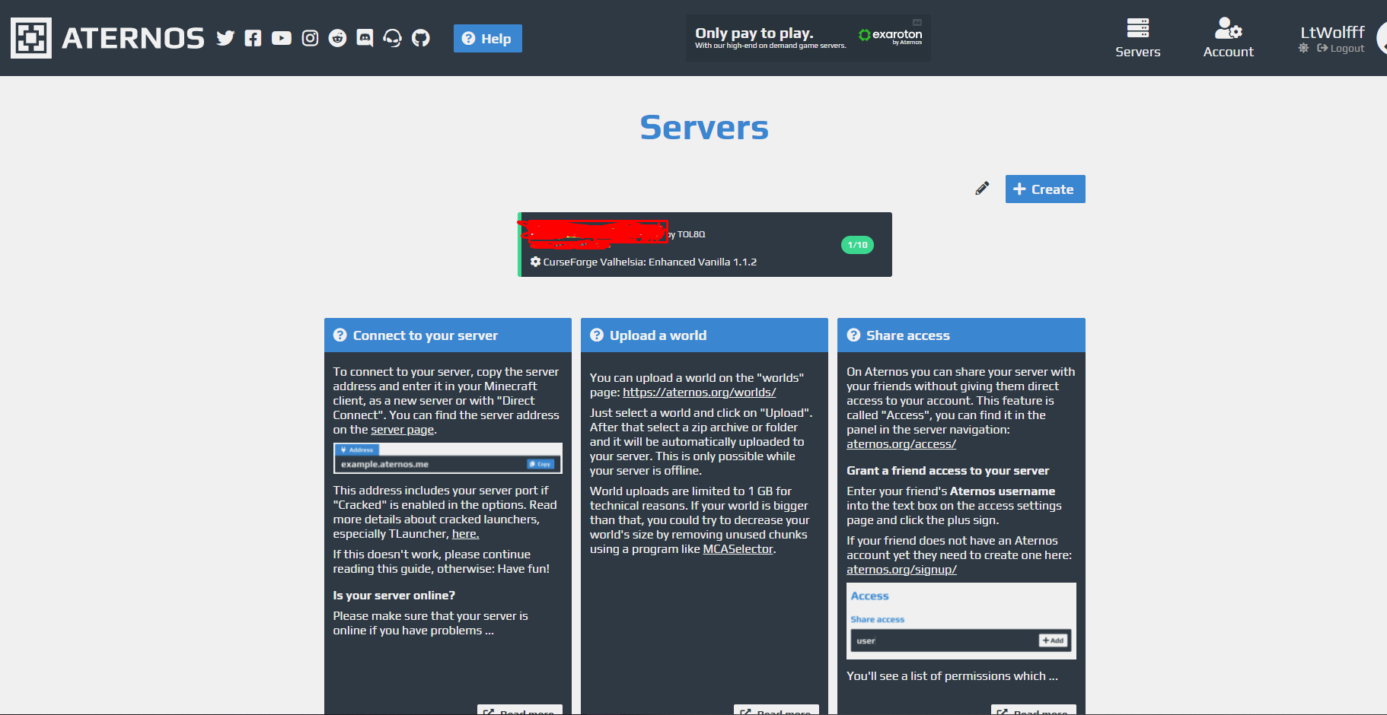Click the Access share example image
This screenshot has height=715, width=1387.
point(961,621)
